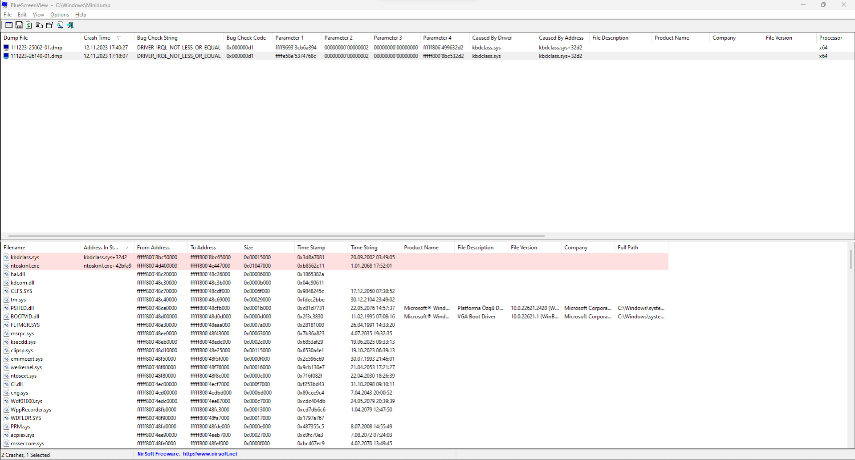Open Properties using the toolbar icon
This screenshot has width=855, height=460.
tap(49, 25)
